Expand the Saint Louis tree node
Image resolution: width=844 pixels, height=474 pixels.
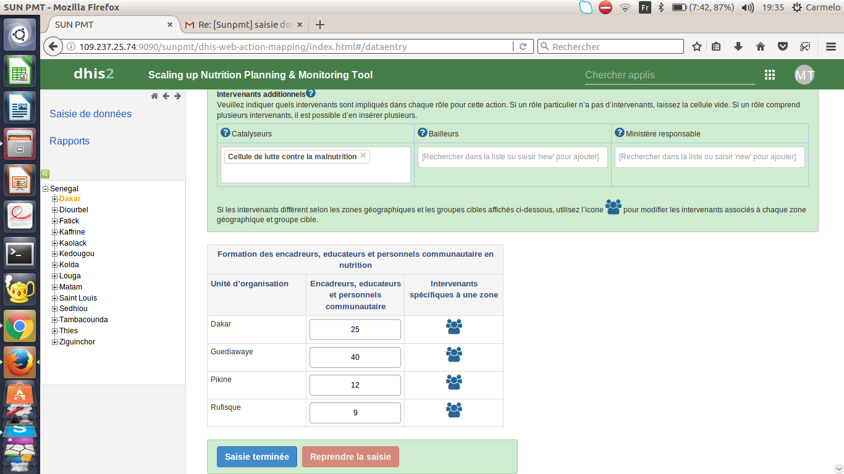point(54,298)
